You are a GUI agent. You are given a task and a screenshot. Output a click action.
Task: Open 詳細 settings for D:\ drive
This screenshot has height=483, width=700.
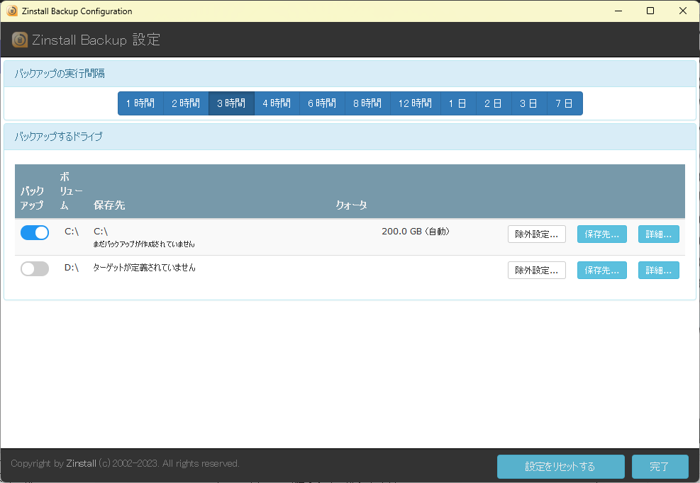(658, 270)
